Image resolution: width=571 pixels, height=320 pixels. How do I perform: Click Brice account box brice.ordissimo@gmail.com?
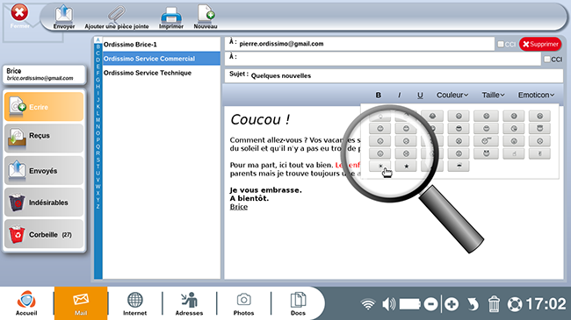tap(44, 75)
